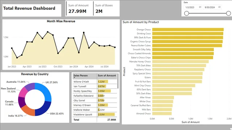Click the Revenue by Country chart title

tap(35, 74)
